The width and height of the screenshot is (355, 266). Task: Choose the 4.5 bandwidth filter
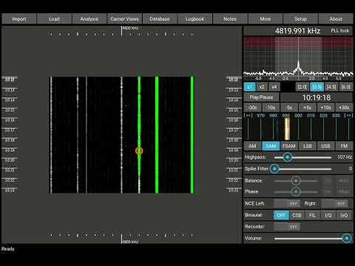331,86
